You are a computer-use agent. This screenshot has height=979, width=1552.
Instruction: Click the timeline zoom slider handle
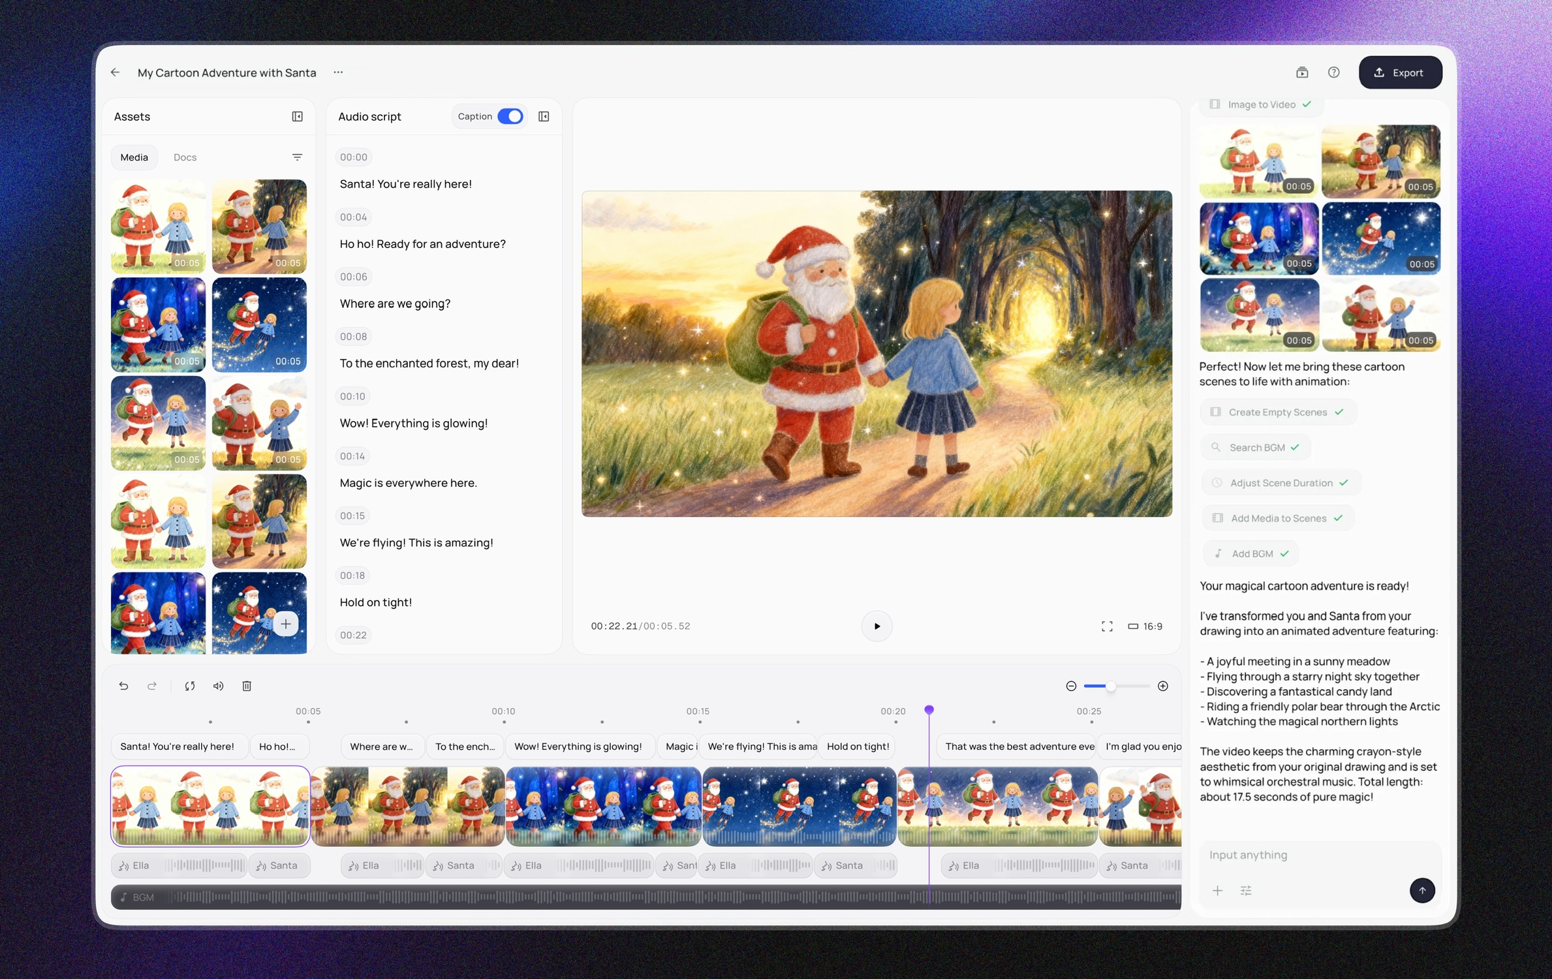[1111, 686]
